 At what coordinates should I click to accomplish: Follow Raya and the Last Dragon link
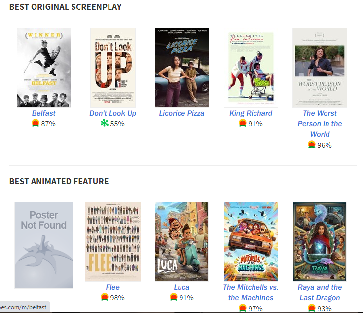click(x=320, y=292)
